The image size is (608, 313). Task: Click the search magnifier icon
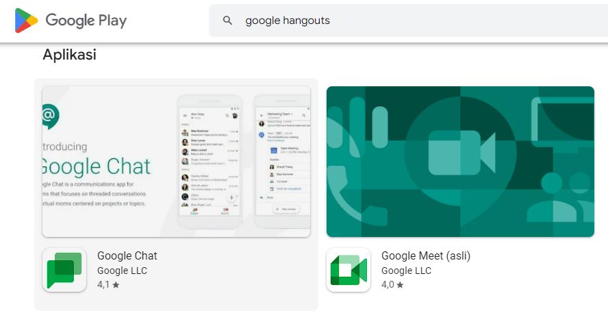click(x=227, y=21)
